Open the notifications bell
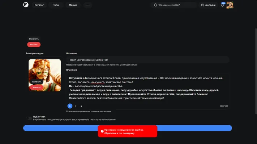 tap(222, 5)
